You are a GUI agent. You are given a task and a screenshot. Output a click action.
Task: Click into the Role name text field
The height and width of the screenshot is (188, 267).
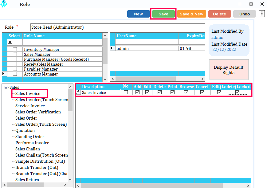click(118, 27)
